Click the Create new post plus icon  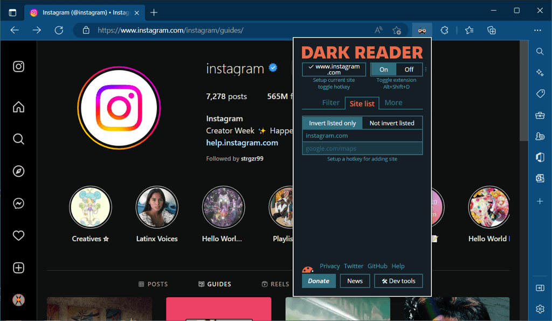tap(19, 268)
